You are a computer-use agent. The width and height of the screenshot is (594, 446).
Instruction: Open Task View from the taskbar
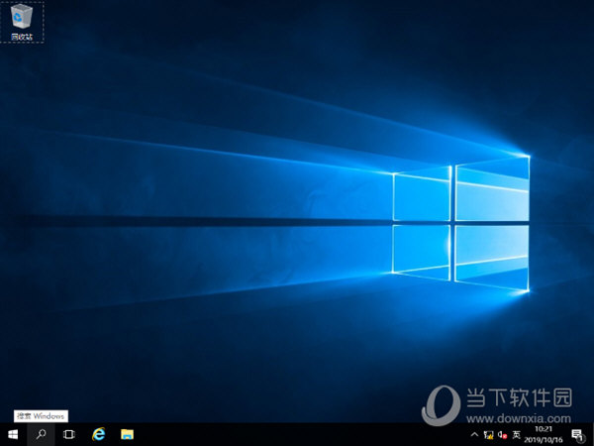click(x=69, y=434)
